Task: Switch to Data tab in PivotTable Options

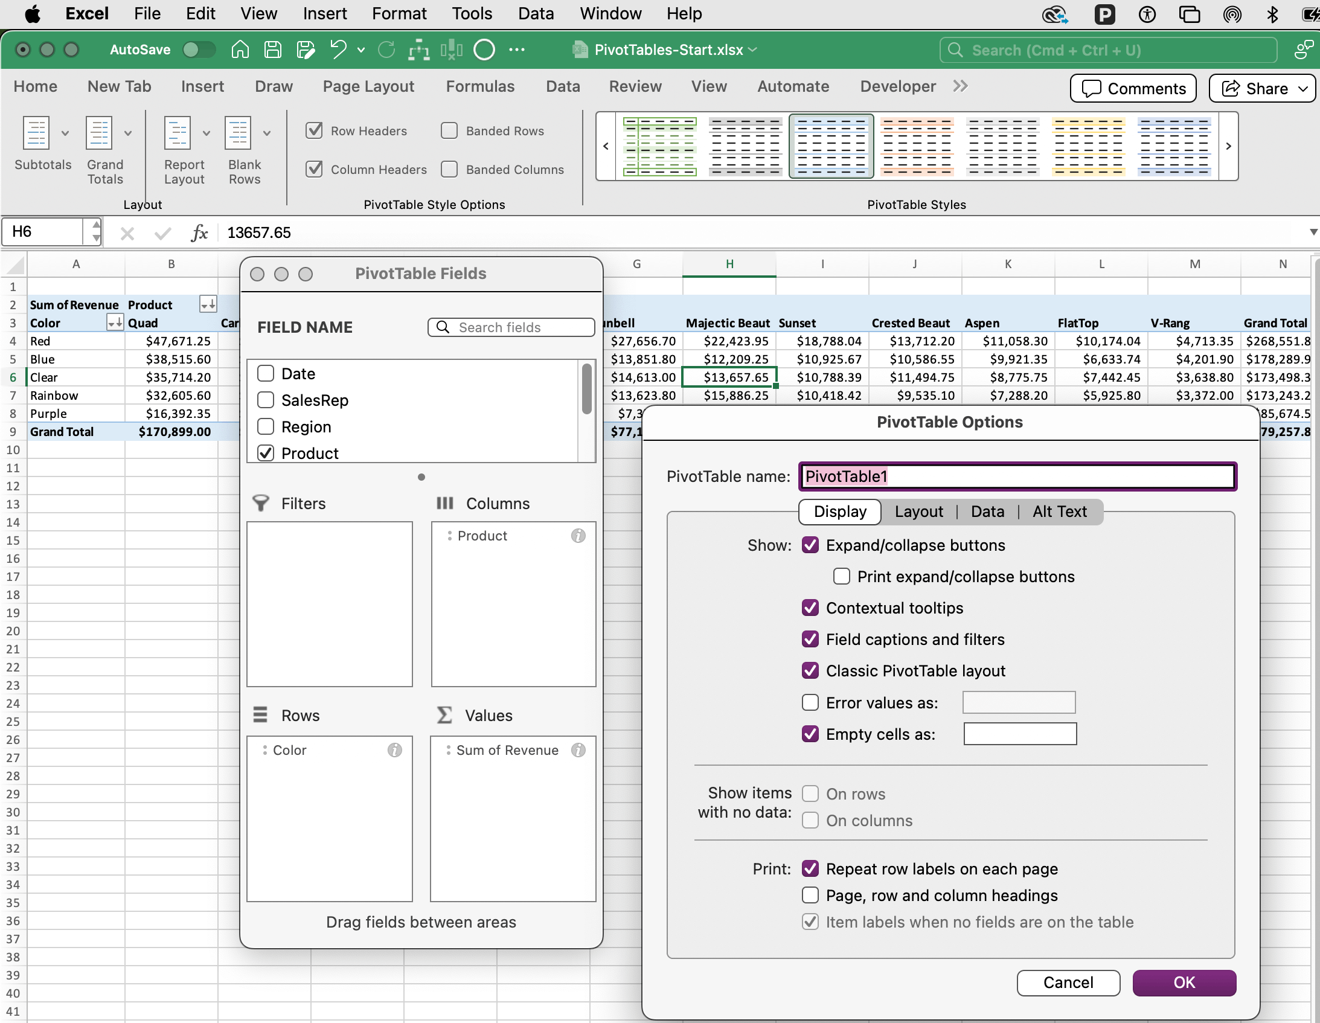Action: tap(987, 512)
